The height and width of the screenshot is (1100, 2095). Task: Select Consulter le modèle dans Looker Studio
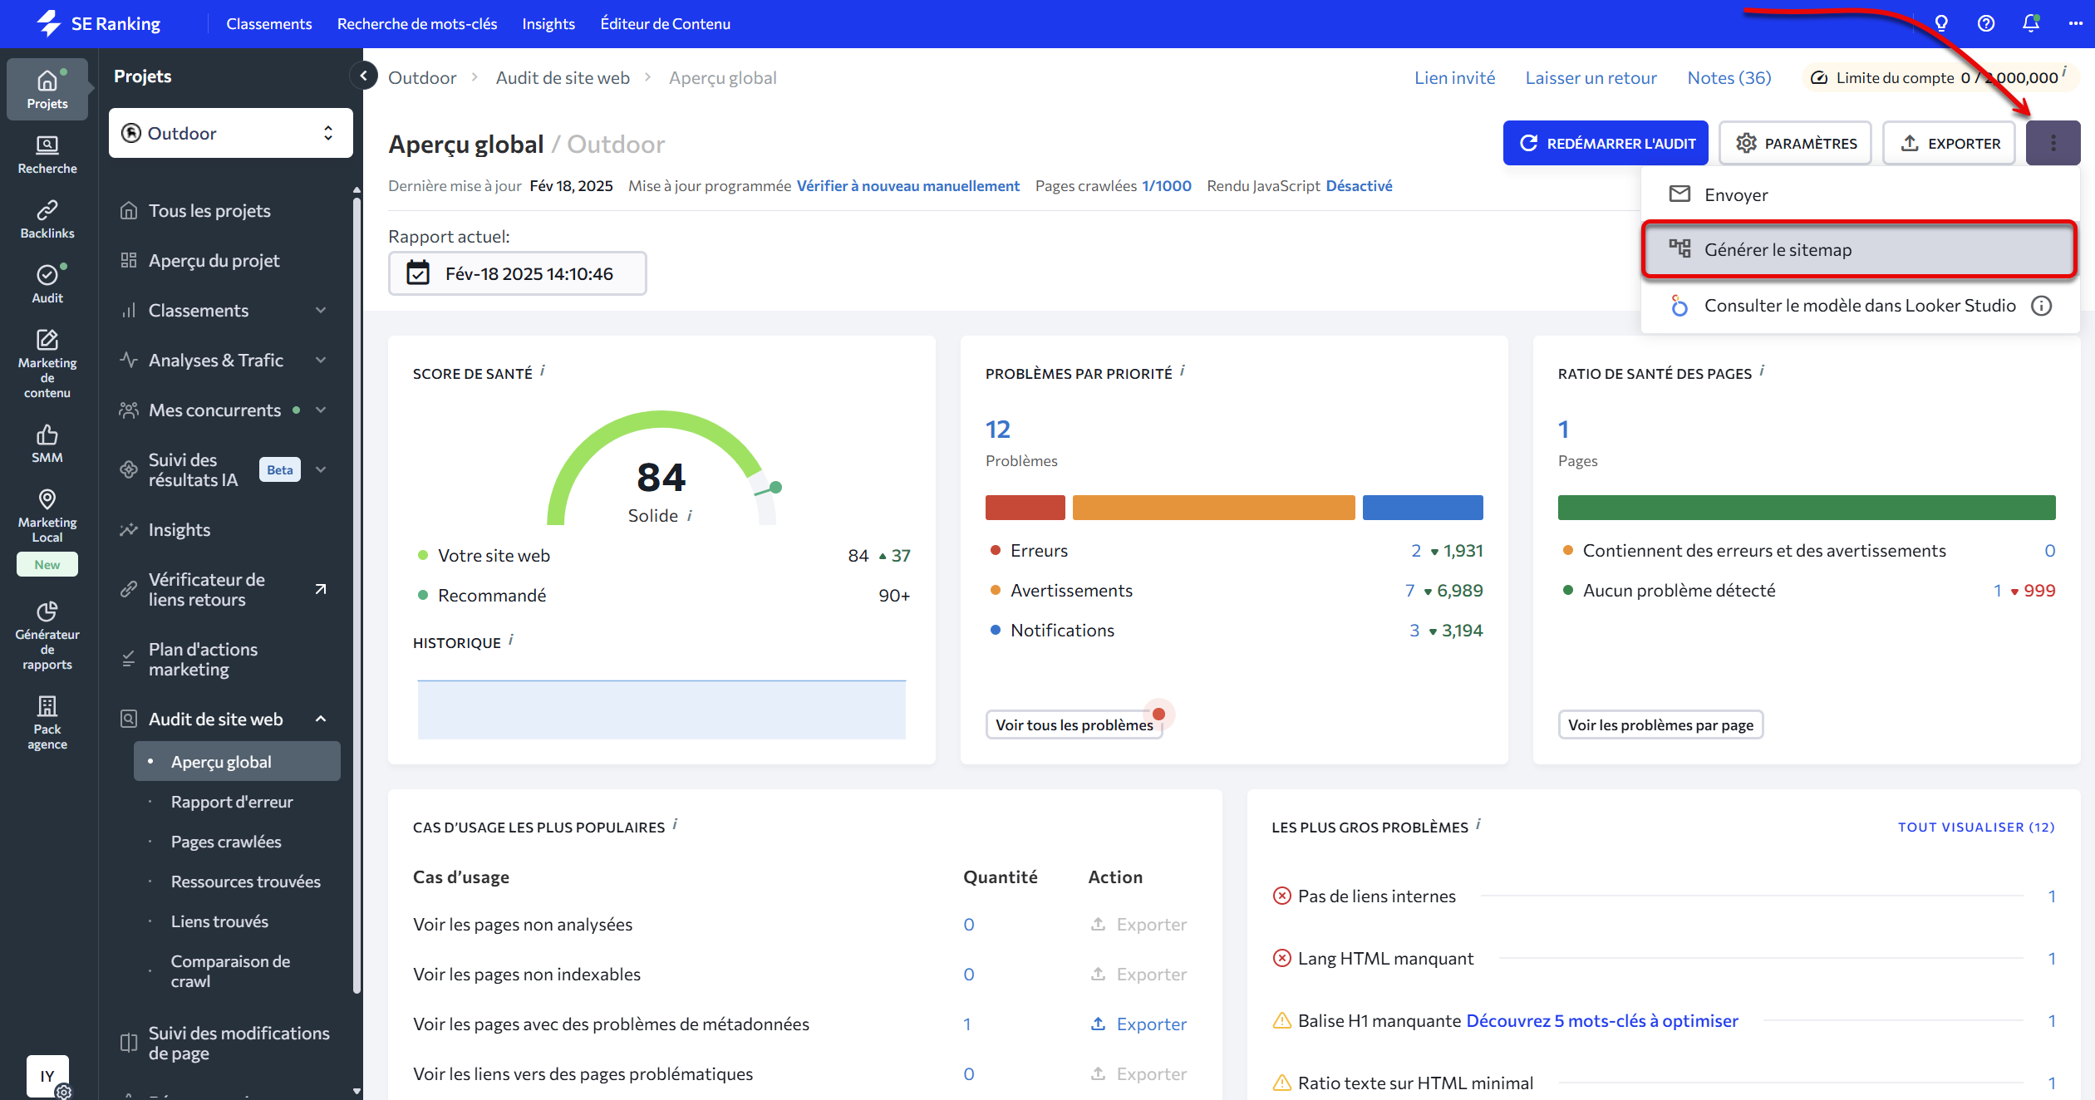(x=1860, y=306)
